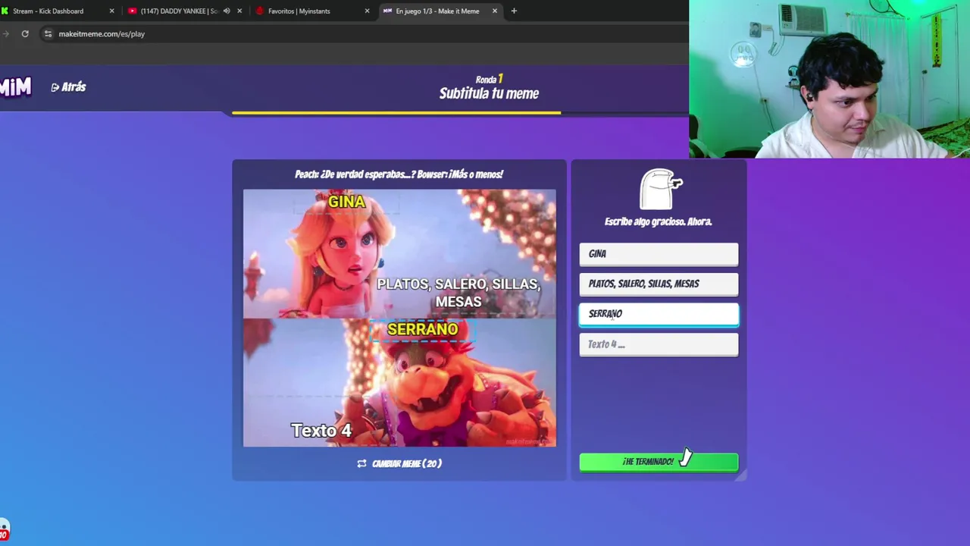Close the Make it Meme tab
The height and width of the screenshot is (546, 970).
point(495,11)
